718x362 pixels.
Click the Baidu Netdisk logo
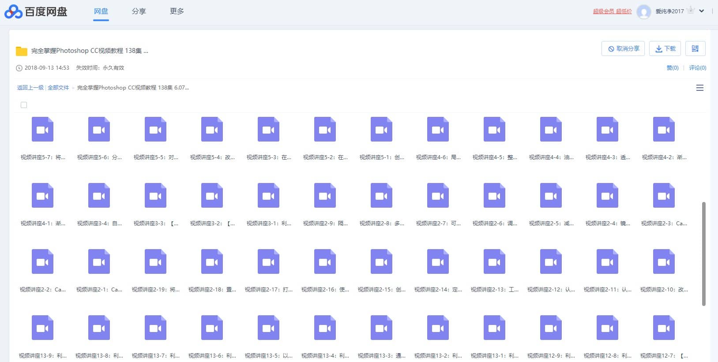tap(36, 11)
